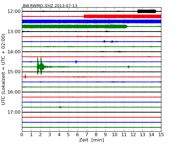Click the red spike on 15:15 trace
The height and width of the screenshot is (146, 183).
25,77
